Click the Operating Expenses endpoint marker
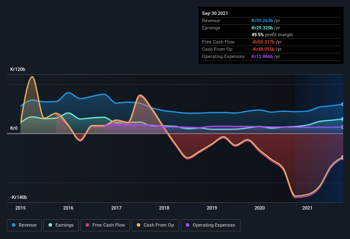This screenshot has width=350, height=239. point(342,127)
